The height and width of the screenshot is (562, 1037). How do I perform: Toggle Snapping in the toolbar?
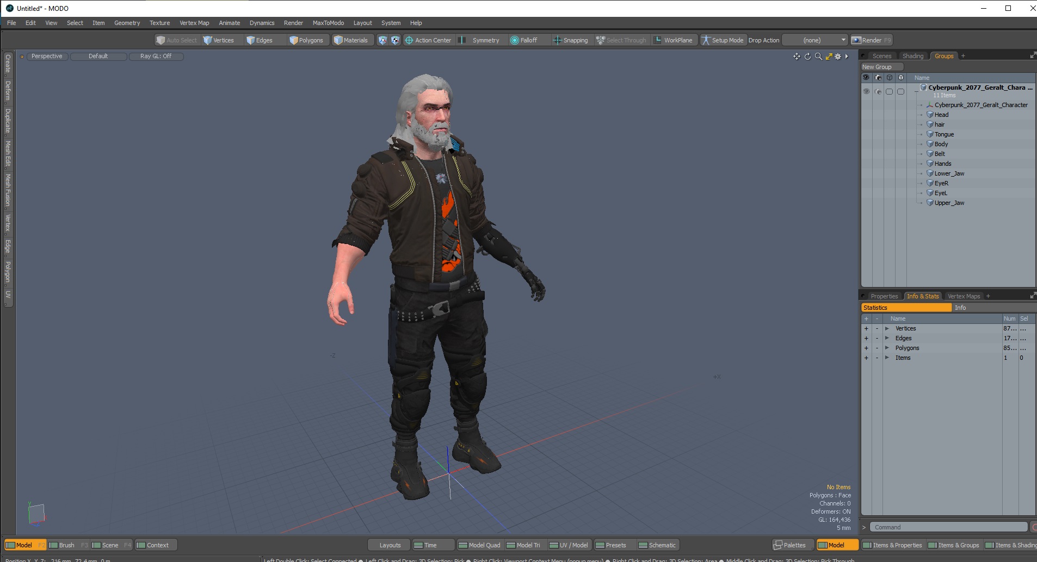(x=571, y=40)
